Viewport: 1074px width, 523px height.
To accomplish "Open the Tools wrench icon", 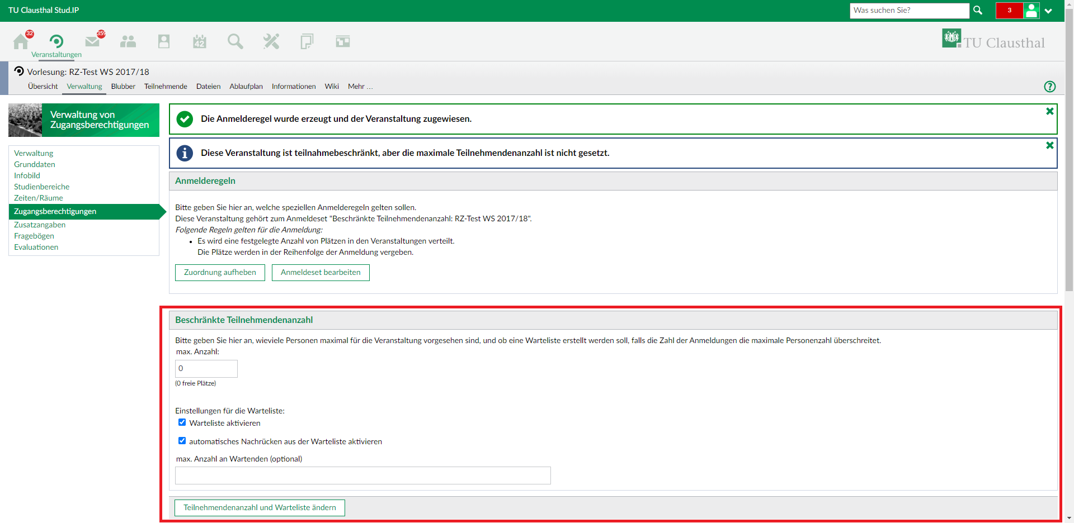I will (x=271, y=42).
